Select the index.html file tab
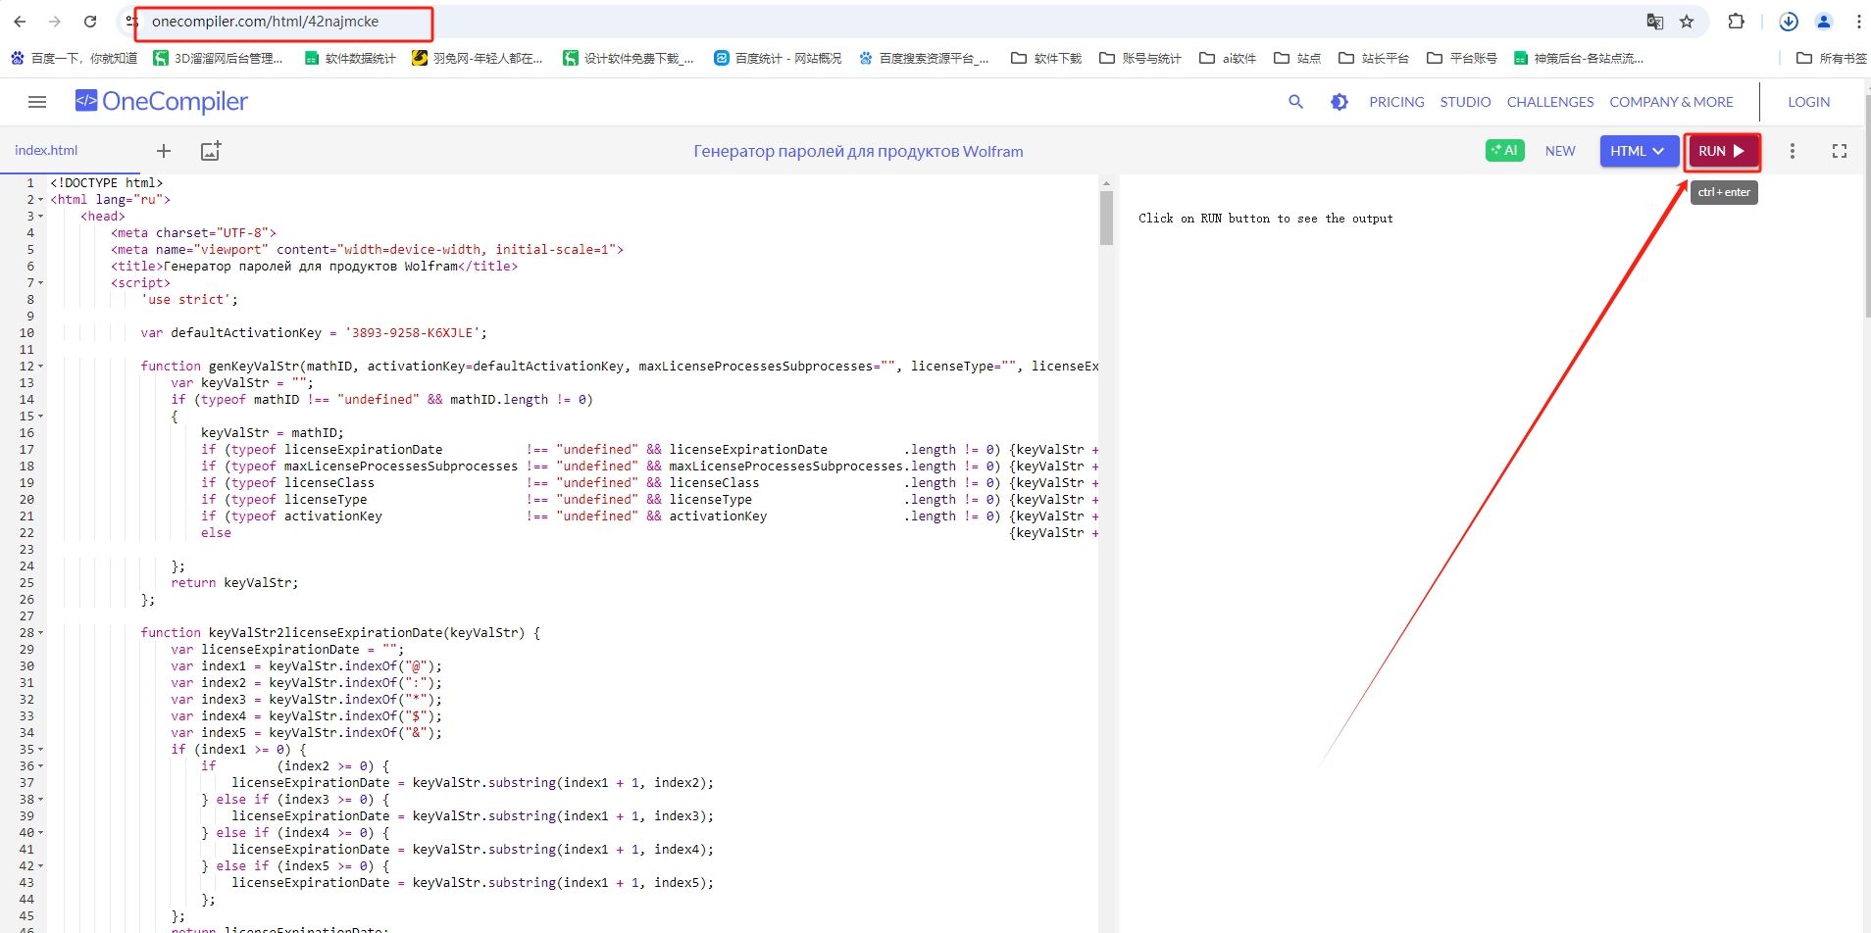 click(x=46, y=150)
